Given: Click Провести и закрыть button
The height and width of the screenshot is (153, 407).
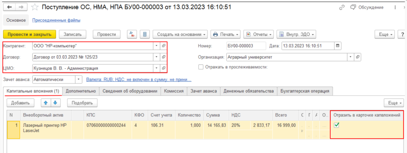Looking at the screenshot, I should point(29,34).
